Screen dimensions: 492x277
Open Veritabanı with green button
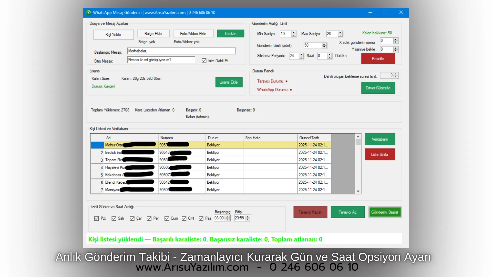click(x=380, y=139)
